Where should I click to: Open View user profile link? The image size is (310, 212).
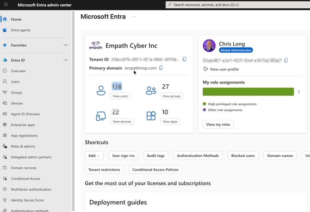coord(224,69)
